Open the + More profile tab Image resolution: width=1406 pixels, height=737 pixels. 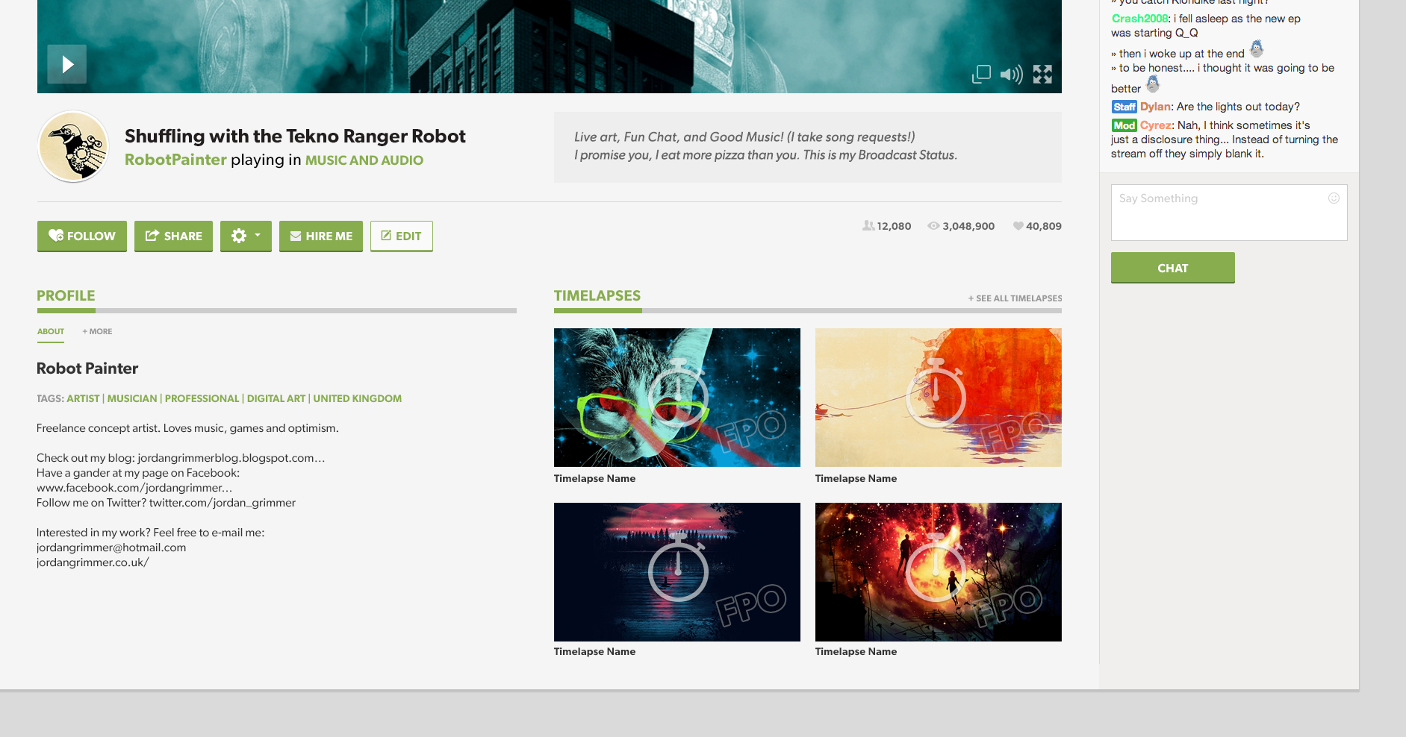[97, 331]
